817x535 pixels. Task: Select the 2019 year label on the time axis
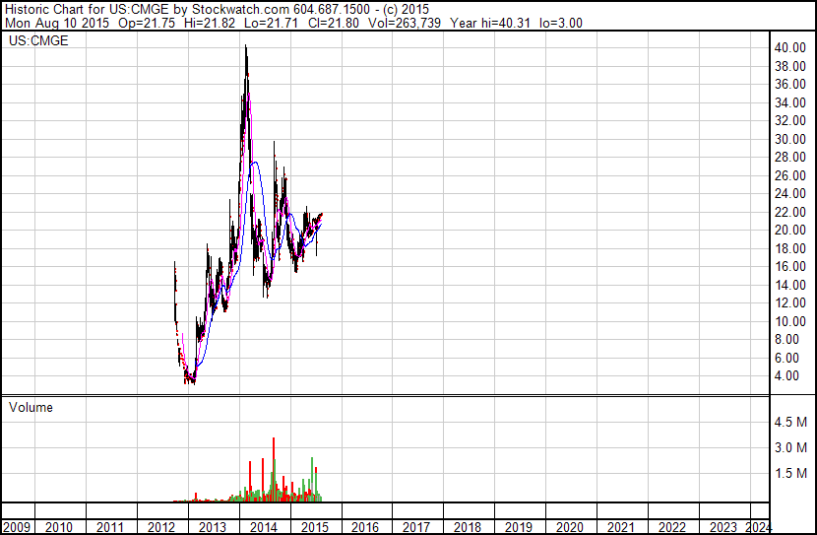coord(518,527)
